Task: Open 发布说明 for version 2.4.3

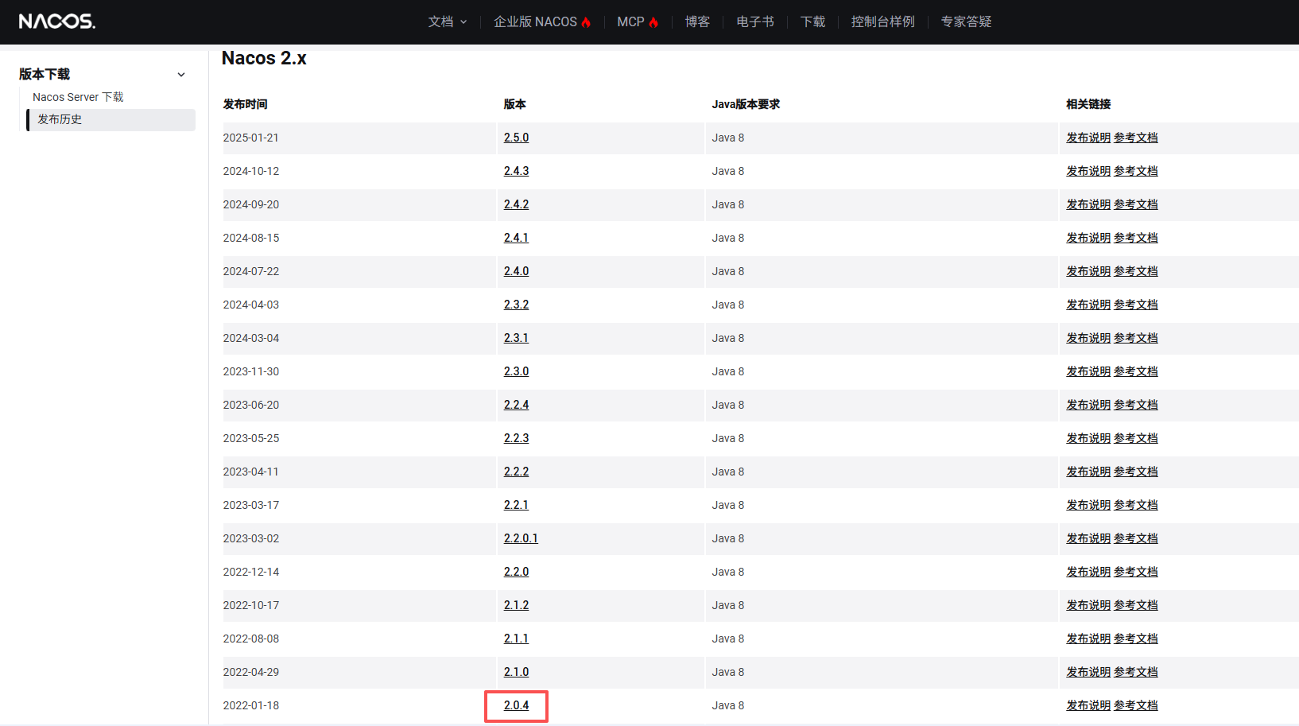Action: pos(1088,171)
